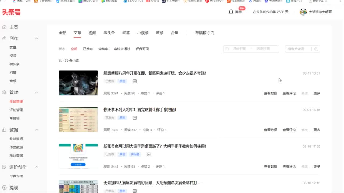
Task: Click AD icon on 无差别四大赛区 article
Action: tap(135, 191)
